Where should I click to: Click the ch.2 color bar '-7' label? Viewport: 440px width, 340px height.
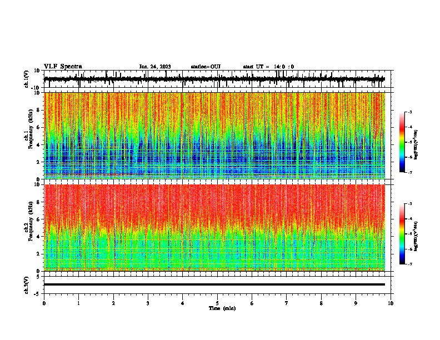pos(409,264)
